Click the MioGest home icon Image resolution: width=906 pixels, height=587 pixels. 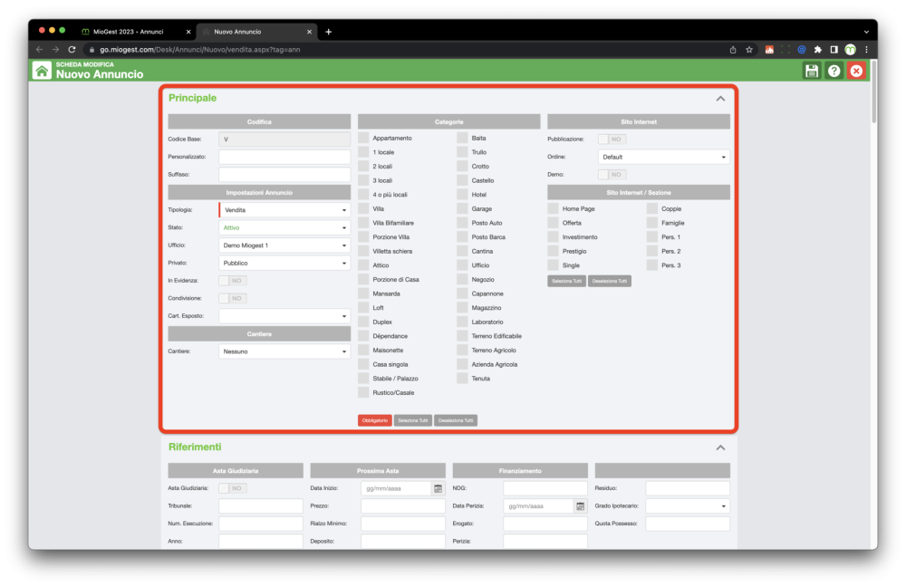click(x=42, y=71)
